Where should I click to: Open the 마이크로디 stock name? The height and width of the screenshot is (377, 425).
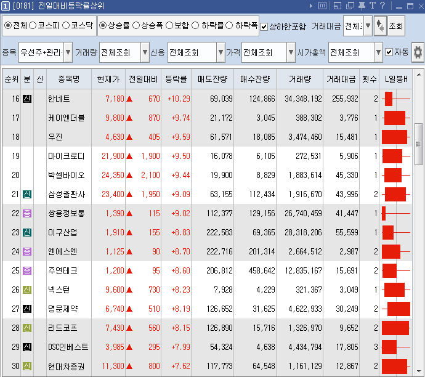pyautogui.click(x=66, y=156)
